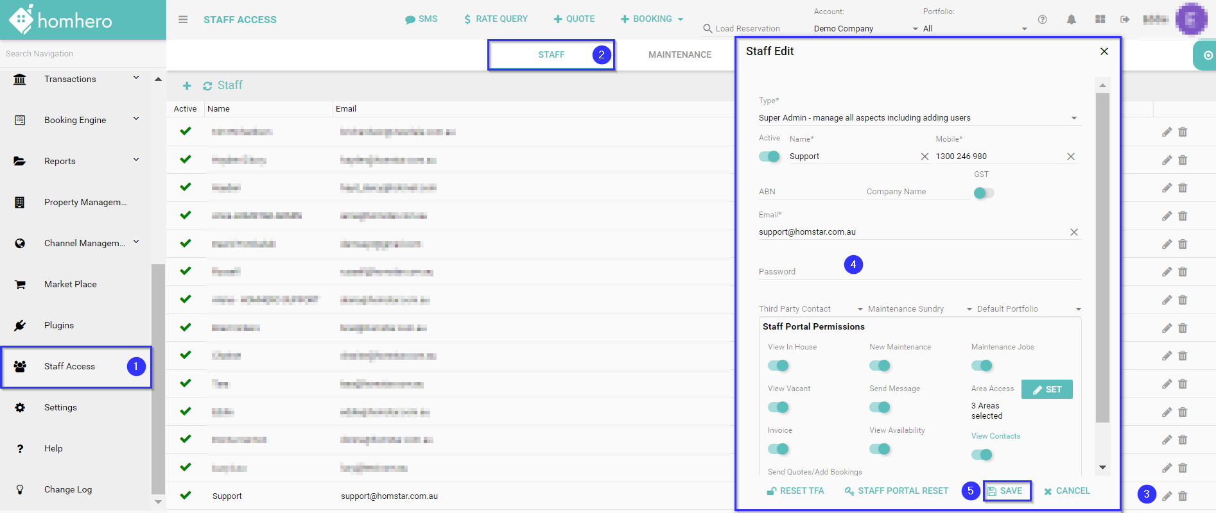Click the help question mark icon in header
The height and width of the screenshot is (513, 1216).
[x=1043, y=19]
